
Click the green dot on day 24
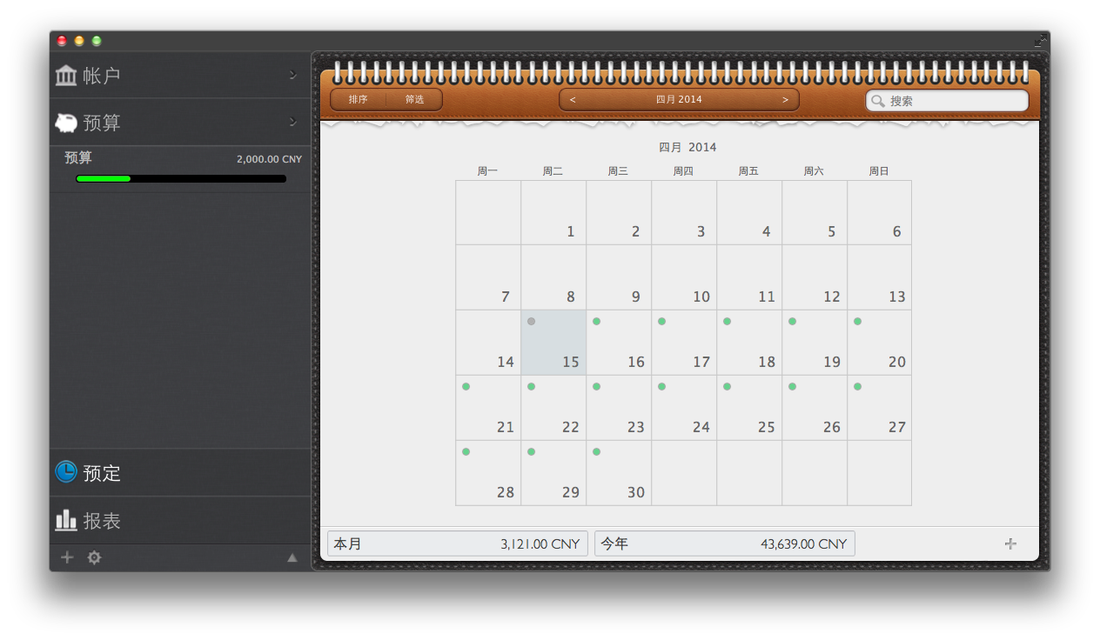(661, 387)
